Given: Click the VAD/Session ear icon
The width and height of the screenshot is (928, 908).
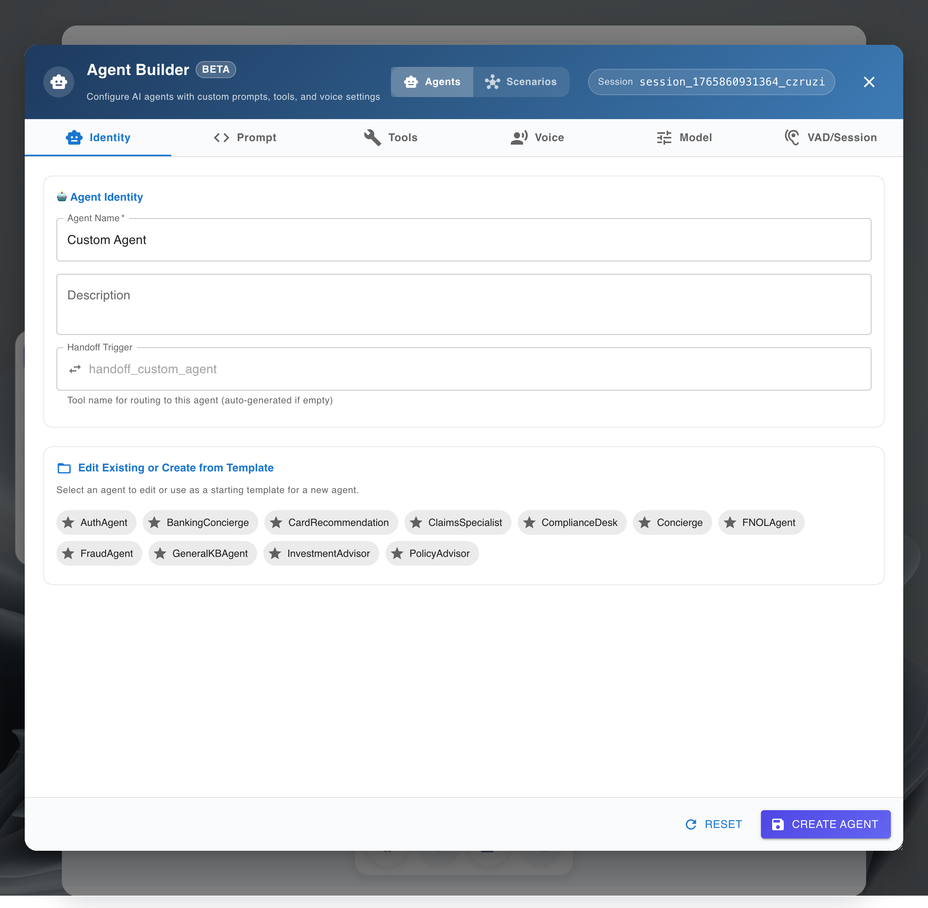Looking at the screenshot, I should 792,137.
